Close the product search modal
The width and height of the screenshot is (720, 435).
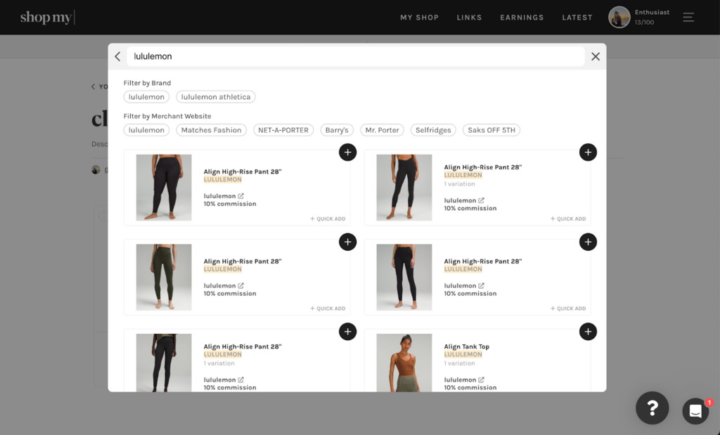tap(595, 56)
